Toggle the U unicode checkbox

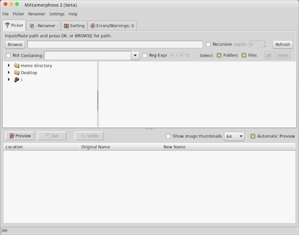pos(182,55)
